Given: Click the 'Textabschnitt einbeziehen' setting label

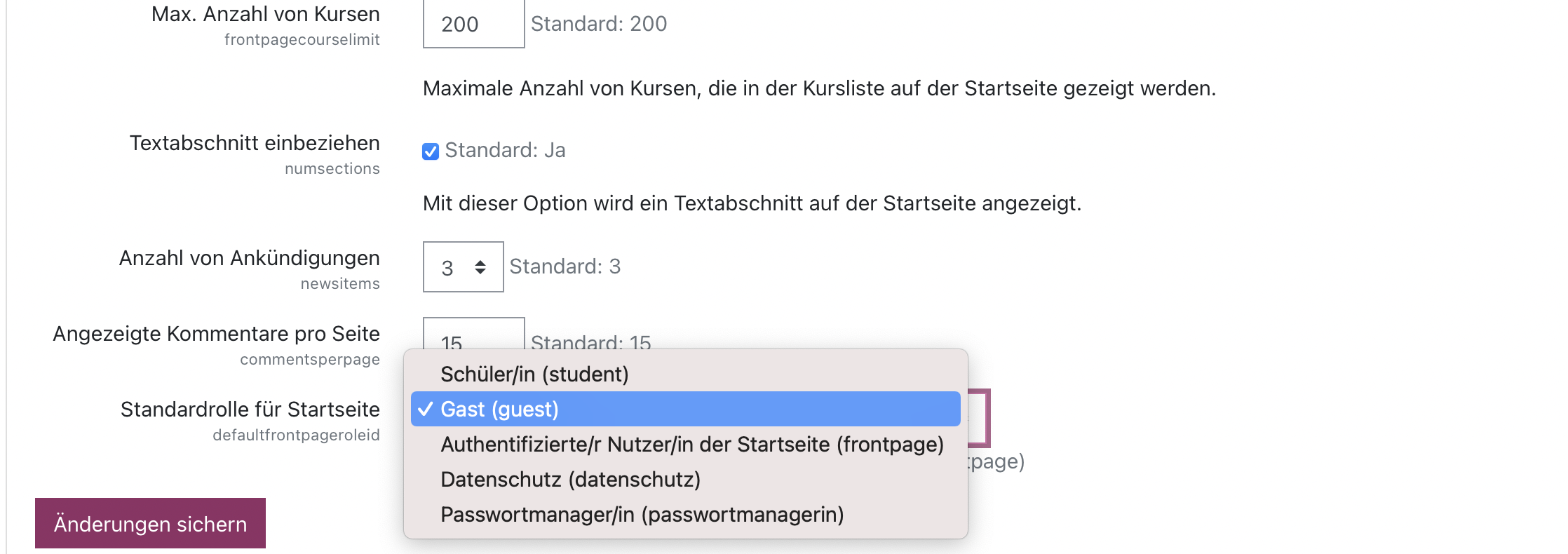Looking at the screenshot, I should (254, 143).
